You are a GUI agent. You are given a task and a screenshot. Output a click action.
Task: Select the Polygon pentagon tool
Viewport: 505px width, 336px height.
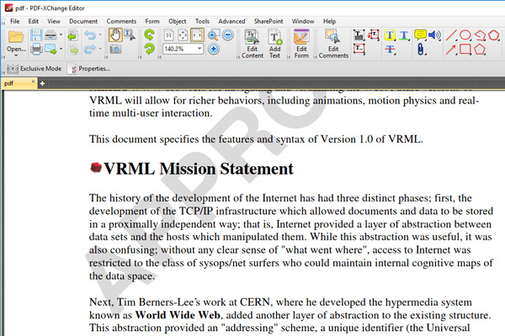point(480,50)
